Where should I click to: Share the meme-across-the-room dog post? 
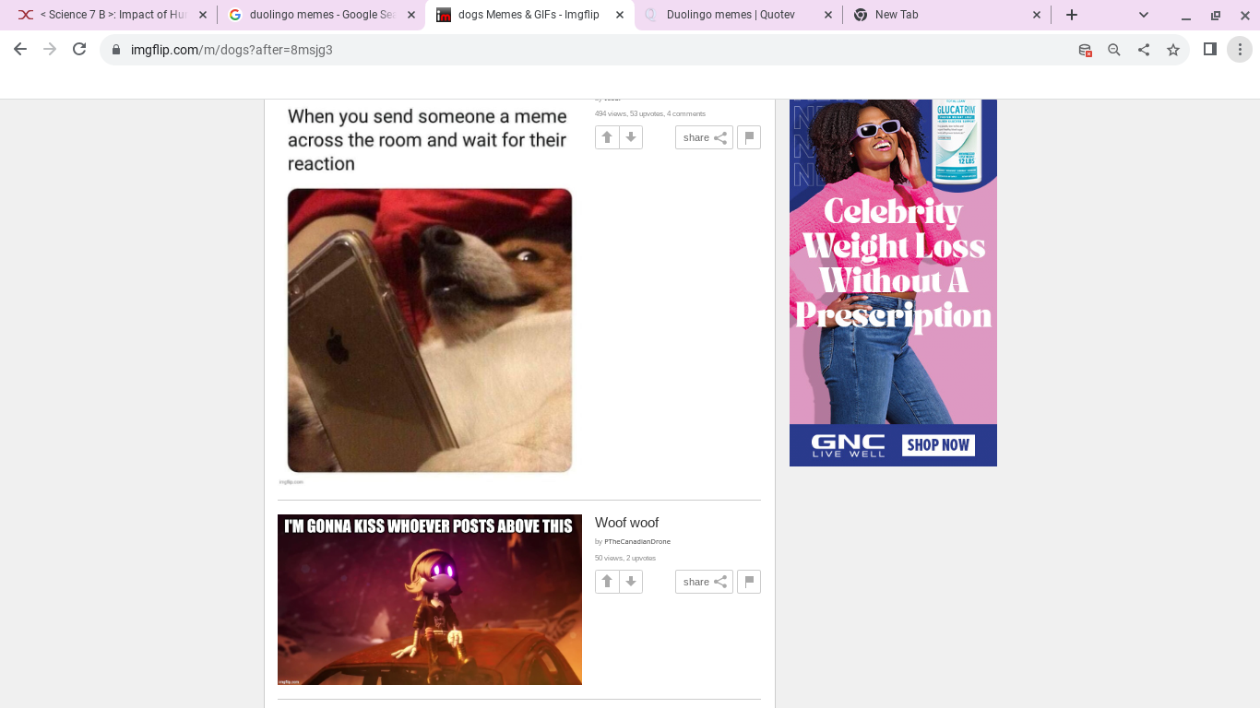click(x=704, y=137)
